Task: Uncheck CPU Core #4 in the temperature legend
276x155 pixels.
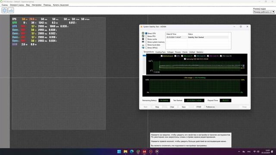Action: tap(221, 56)
